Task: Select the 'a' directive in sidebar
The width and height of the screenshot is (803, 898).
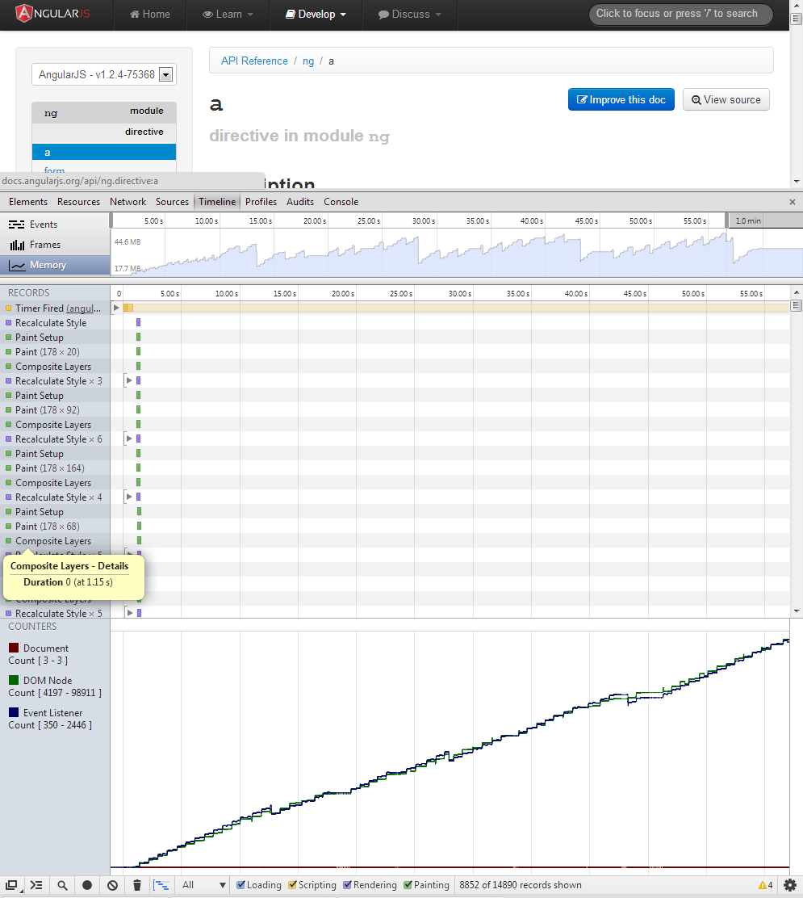Action: point(103,153)
